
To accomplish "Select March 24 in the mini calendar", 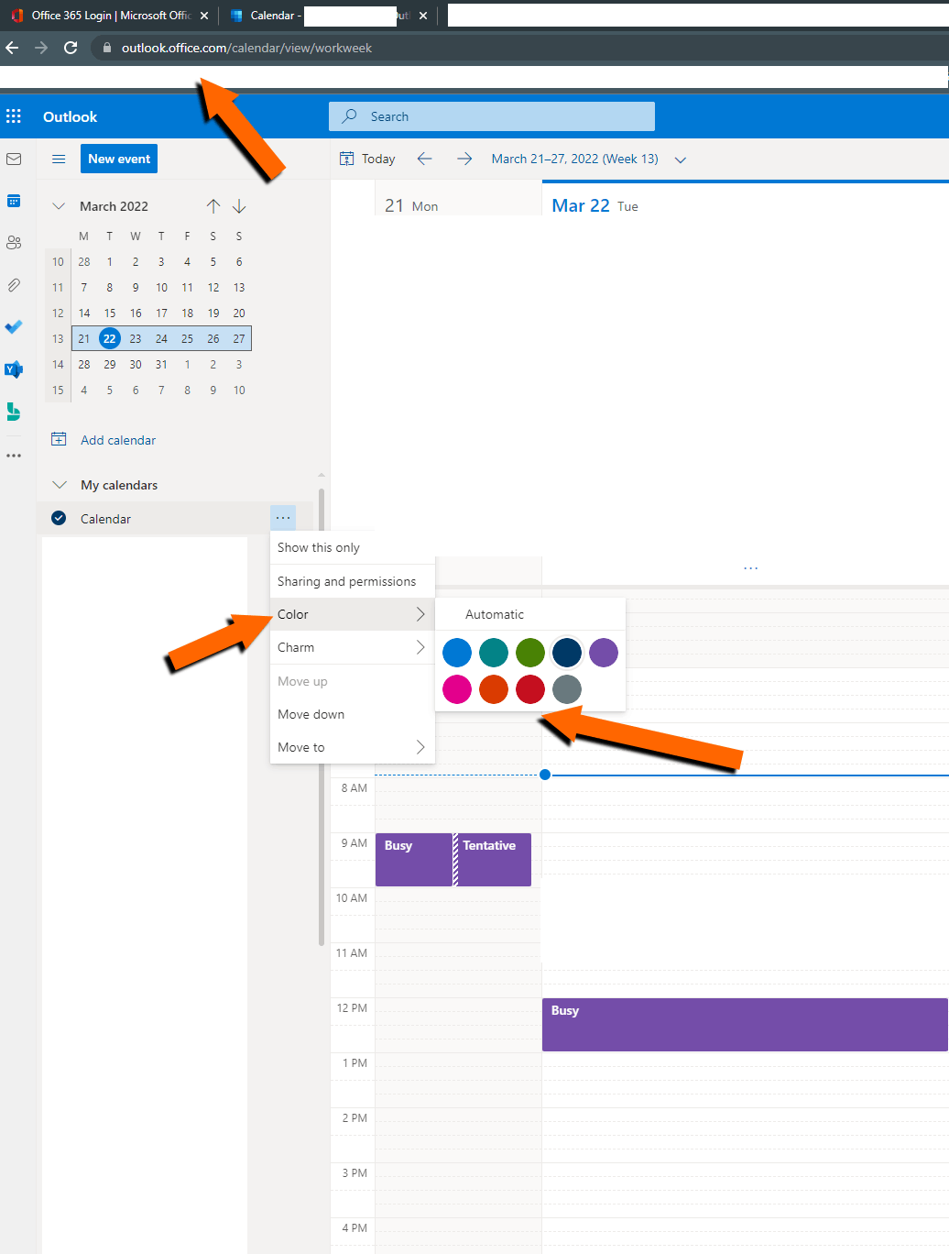I will coord(161,338).
